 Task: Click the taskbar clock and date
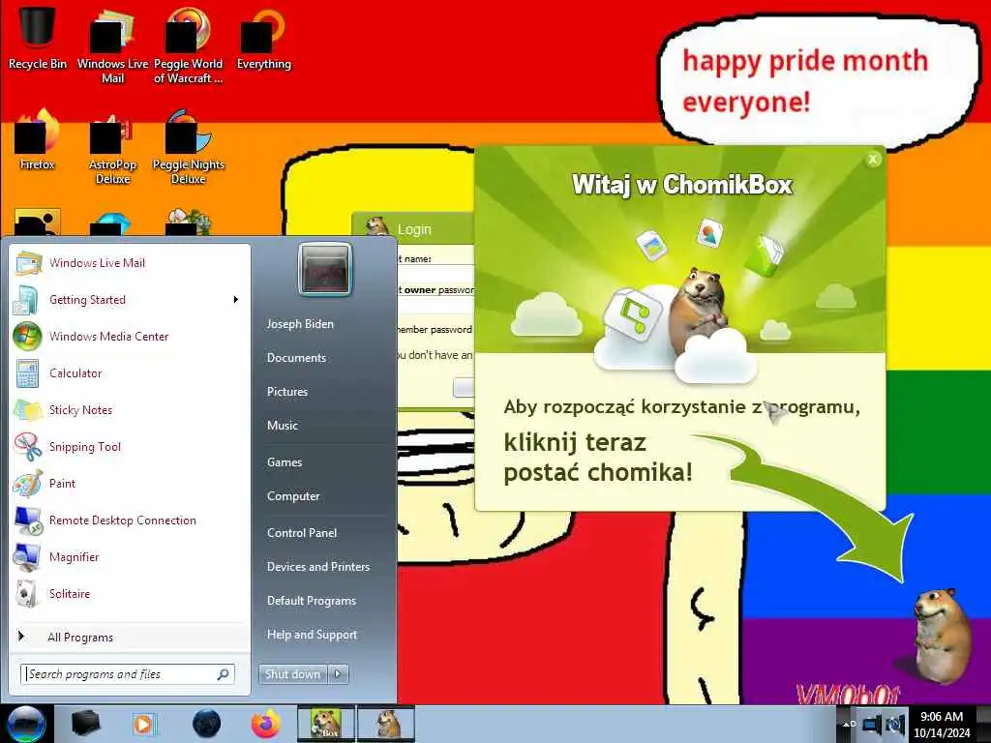[941, 725]
